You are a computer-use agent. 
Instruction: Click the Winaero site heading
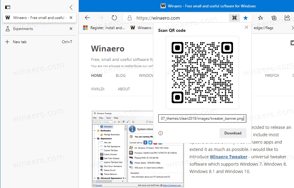point(108,49)
